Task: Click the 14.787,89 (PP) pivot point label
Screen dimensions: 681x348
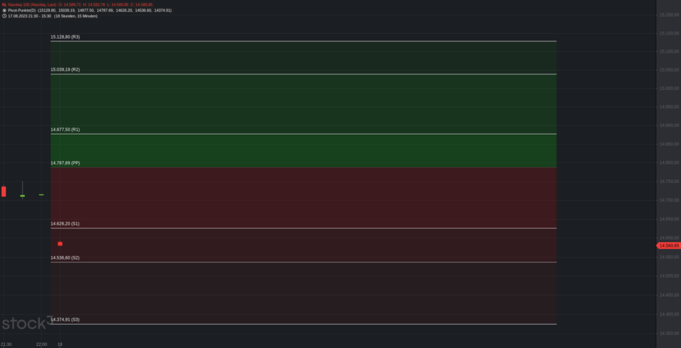Action: coord(65,164)
